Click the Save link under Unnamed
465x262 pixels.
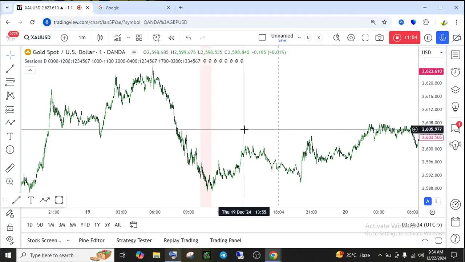coord(282,40)
